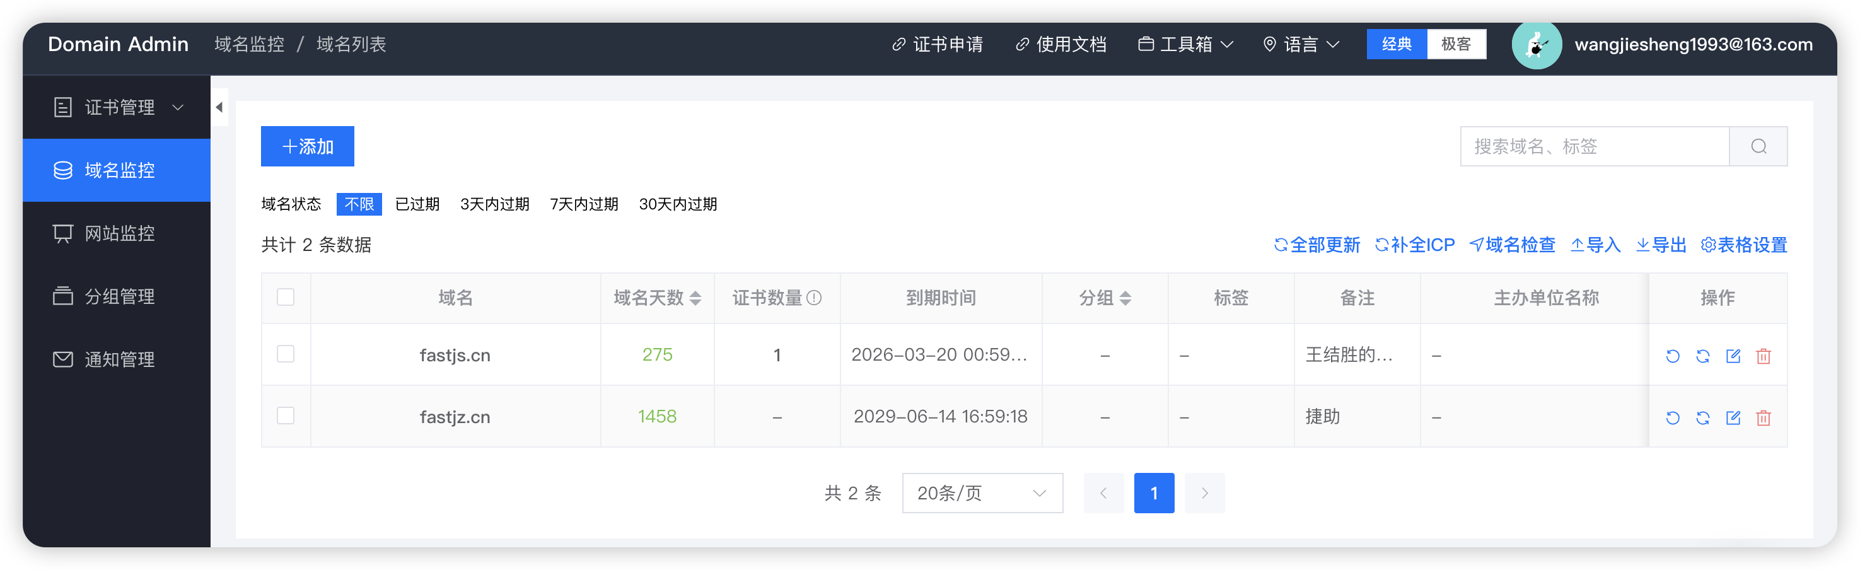The image size is (1860, 570).
Task: Switch to 经典 mode
Action: pyautogui.click(x=1397, y=44)
